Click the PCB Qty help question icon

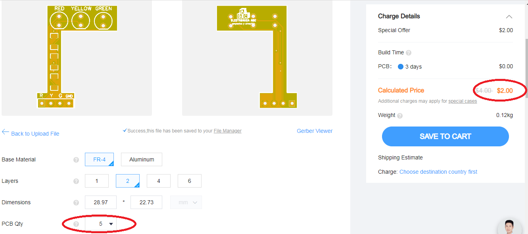[x=76, y=224]
